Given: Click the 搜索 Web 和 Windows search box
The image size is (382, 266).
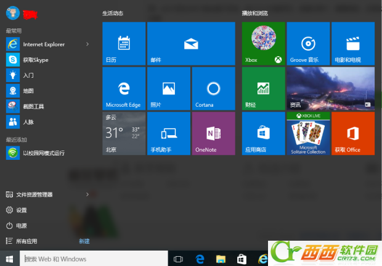Looking at the screenshot, I should 94,259.
